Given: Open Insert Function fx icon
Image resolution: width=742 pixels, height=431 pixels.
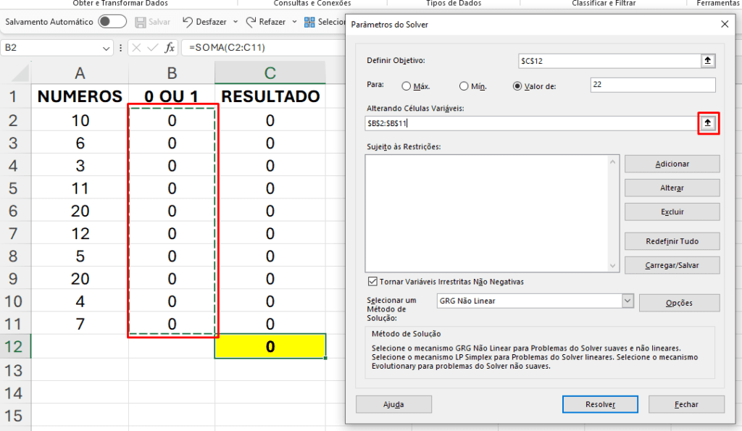Looking at the screenshot, I should (170, 48).
